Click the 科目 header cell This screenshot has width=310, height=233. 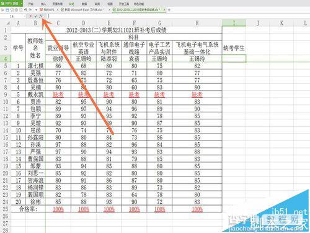pos(134,37)
